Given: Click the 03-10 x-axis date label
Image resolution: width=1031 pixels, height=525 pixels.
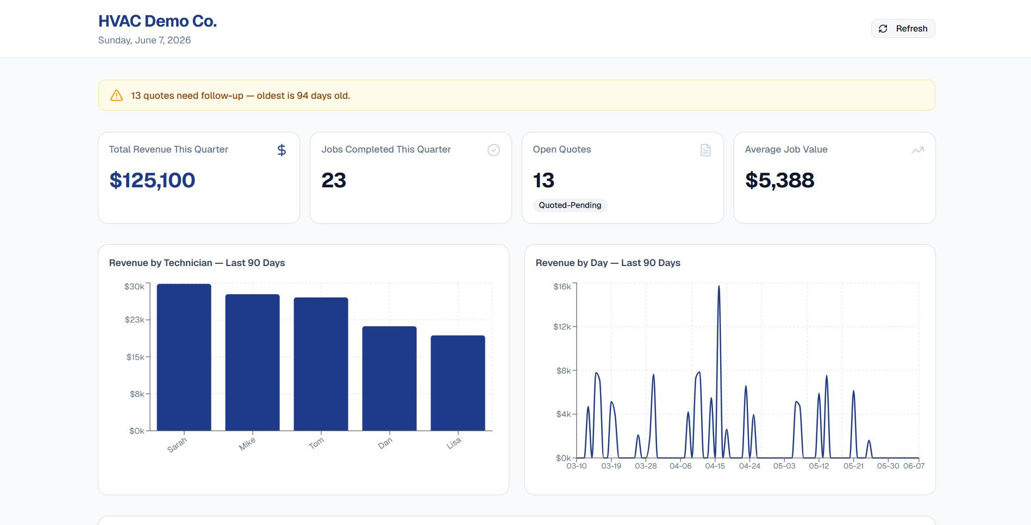Looking at the screenshot, I should point(577,466).
